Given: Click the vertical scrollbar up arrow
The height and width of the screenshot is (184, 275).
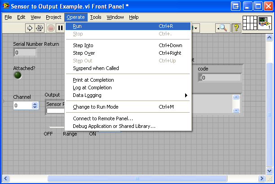Looking at the screenshot, I should 269,37.
